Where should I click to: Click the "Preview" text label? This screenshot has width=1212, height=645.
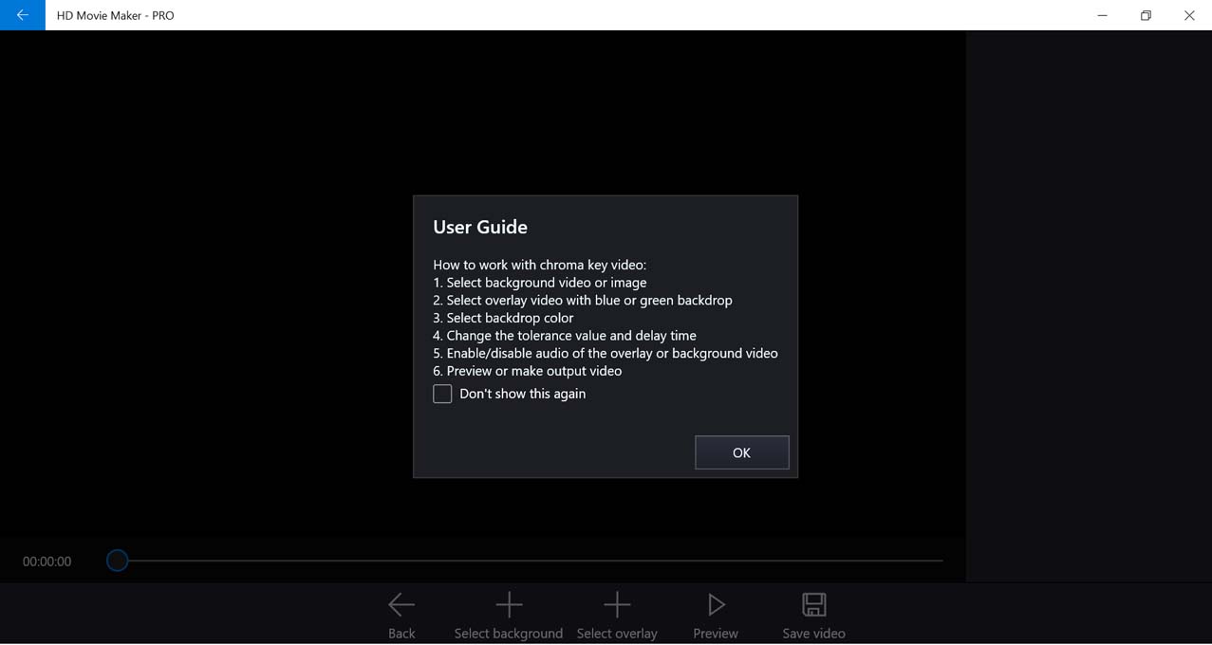point(716,633)
